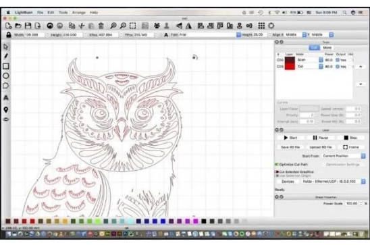
Task: Click the save file icon
Action: click(x=28, y=26)
